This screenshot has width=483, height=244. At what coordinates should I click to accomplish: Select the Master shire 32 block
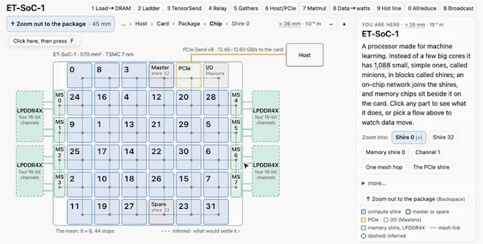coord(161,75)
